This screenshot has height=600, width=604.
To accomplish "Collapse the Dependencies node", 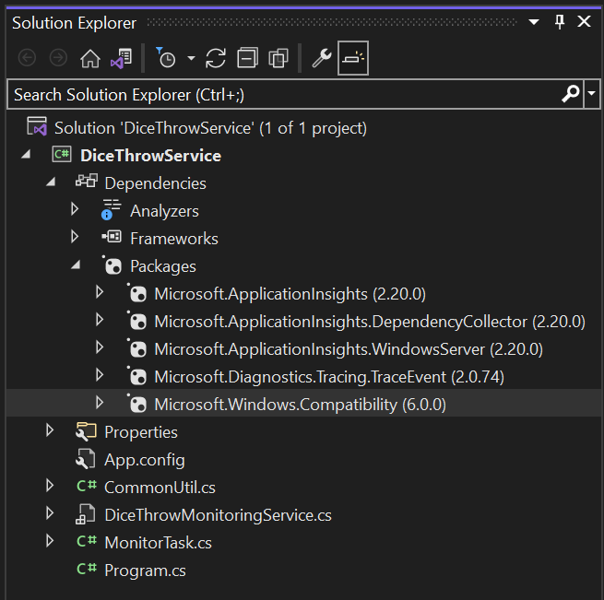I will pos(51,182).
